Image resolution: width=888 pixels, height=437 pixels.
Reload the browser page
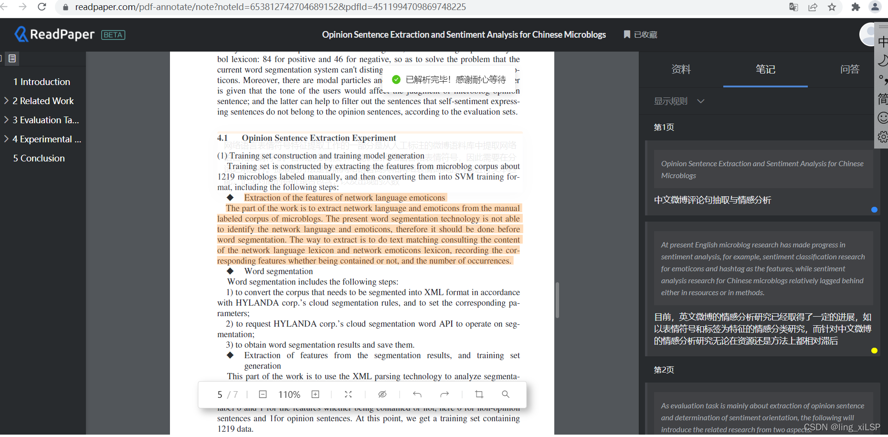coord(42,7)
